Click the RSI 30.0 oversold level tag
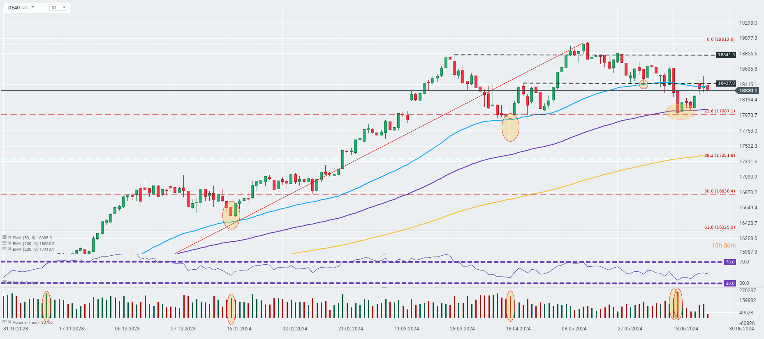 (x=730, y=283)
